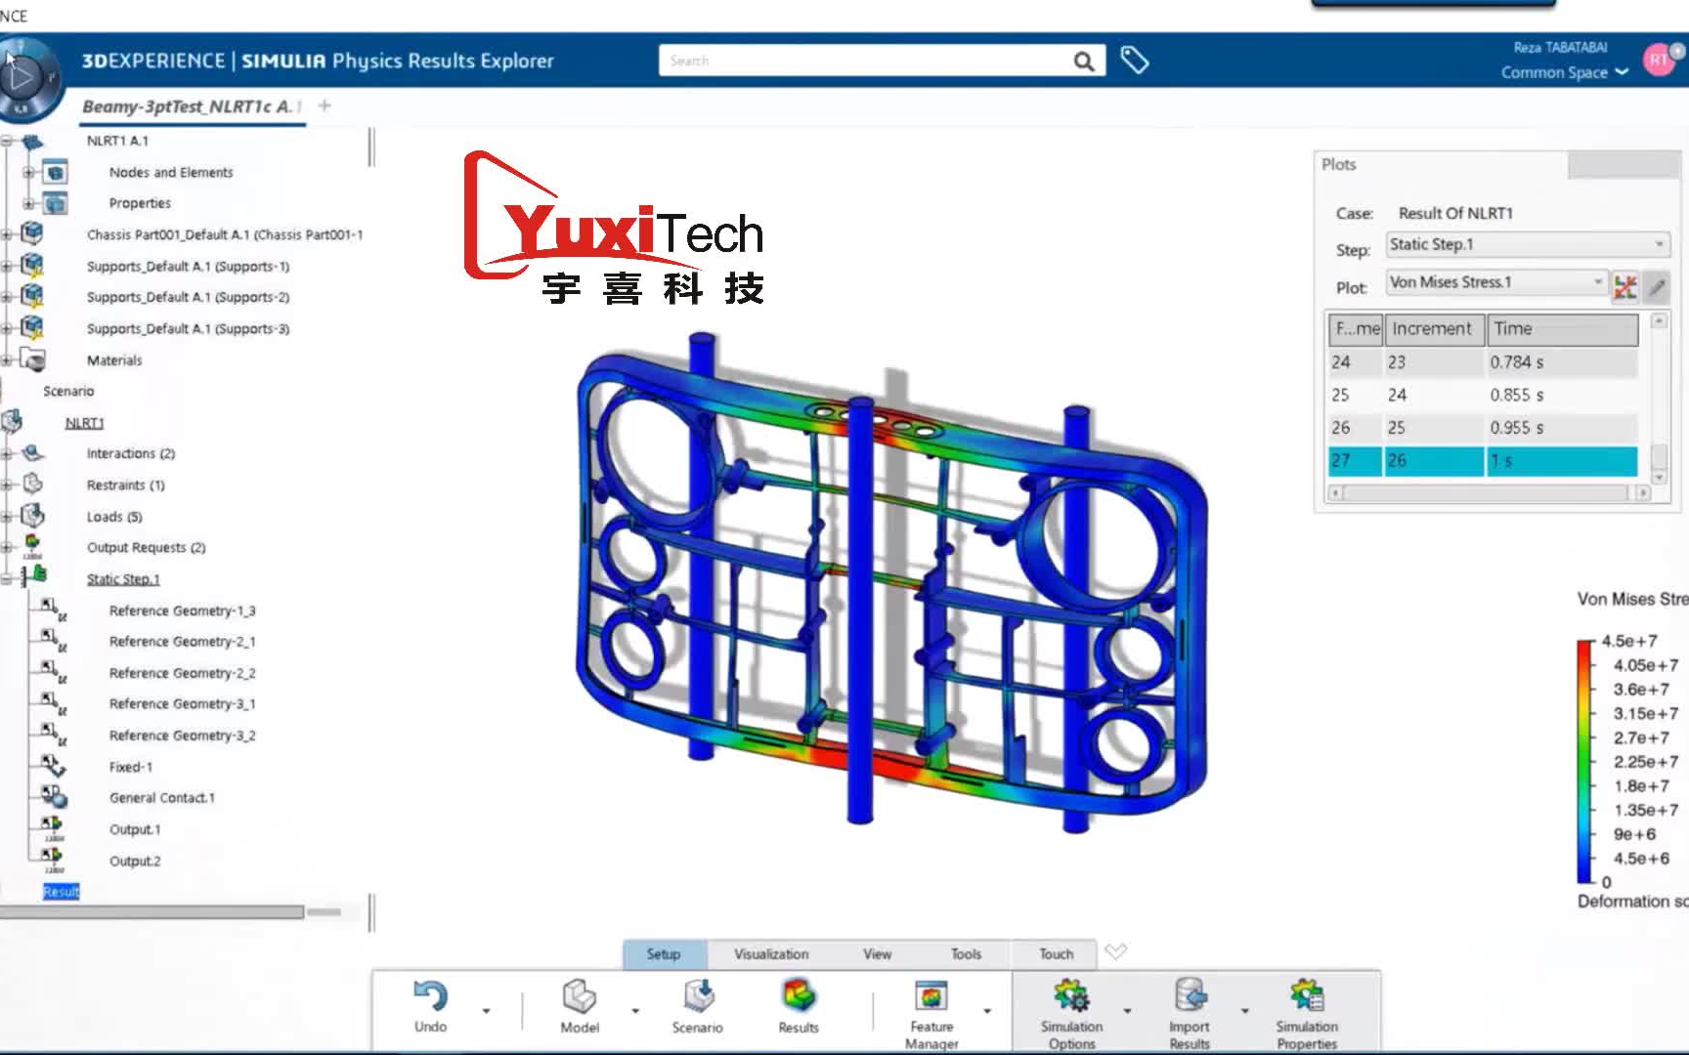
Task: Click the red top of the Von Mises legend
Action: (1584, 643)
